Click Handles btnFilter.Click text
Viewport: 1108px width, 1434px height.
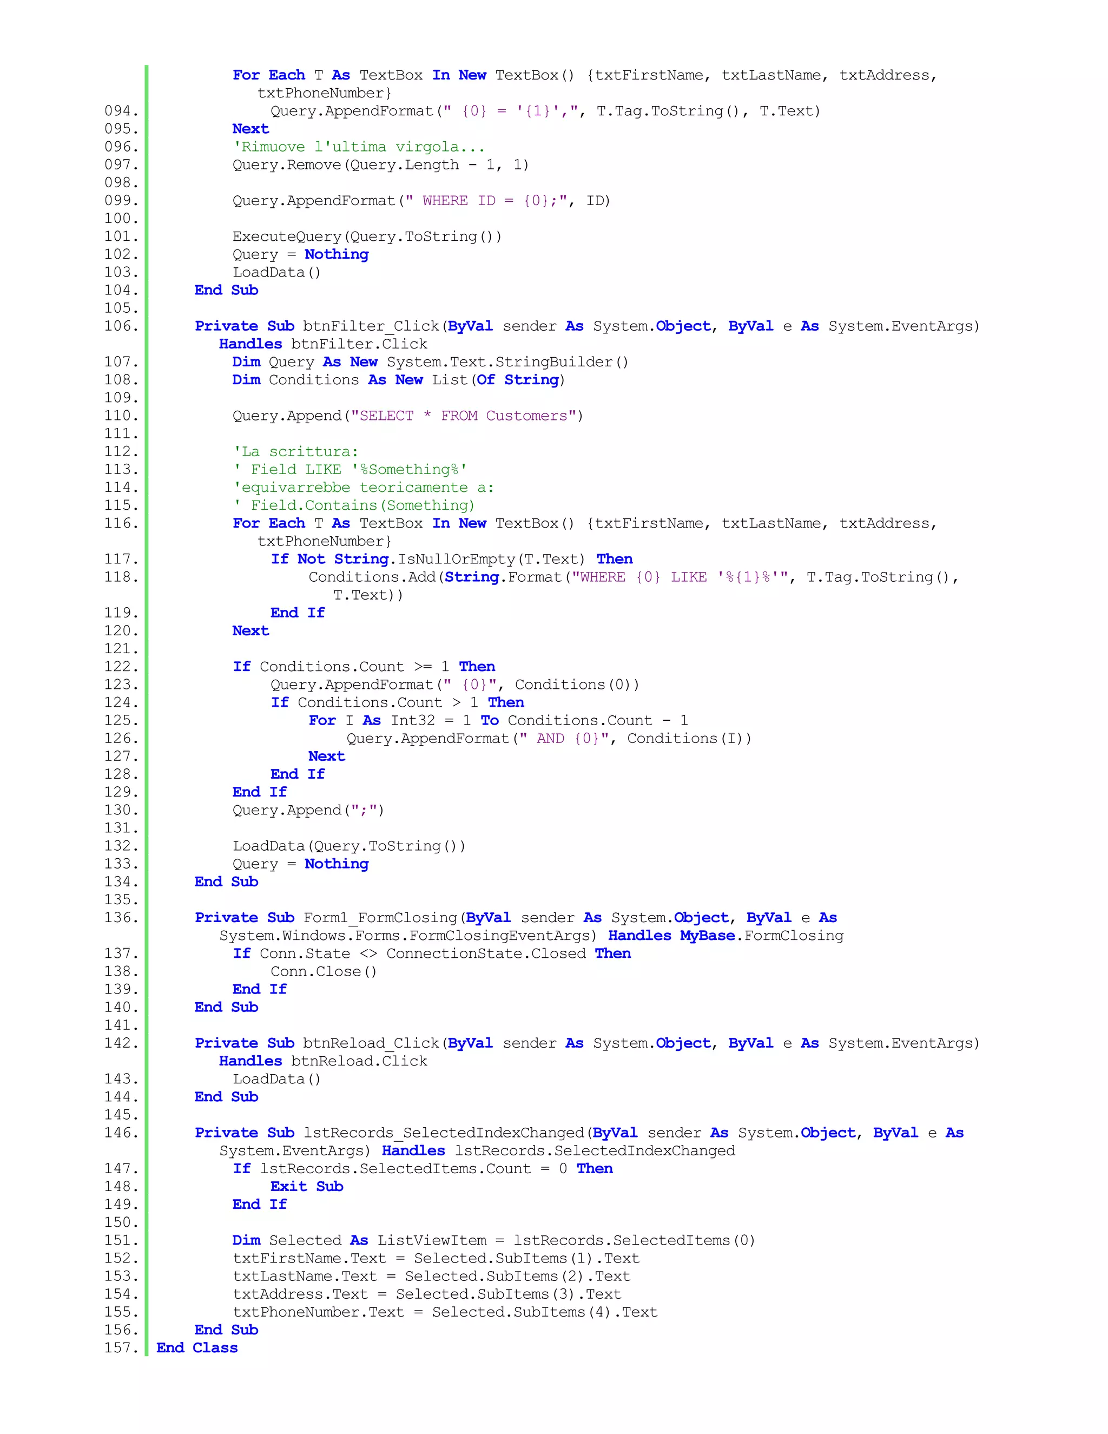(x=323, y=344)
